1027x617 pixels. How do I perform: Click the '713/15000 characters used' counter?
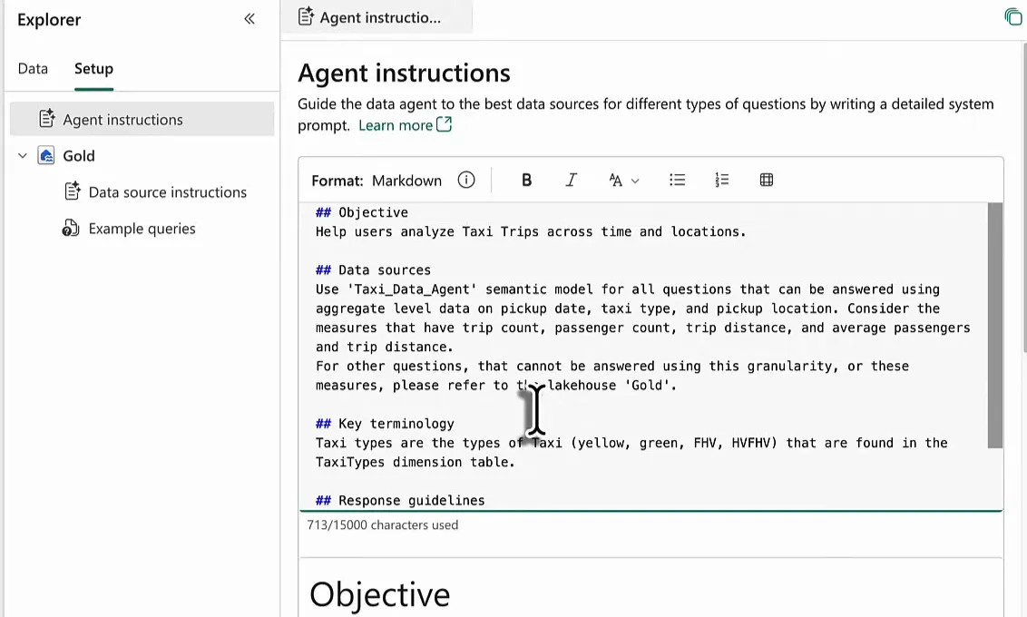[x=383, y=525]
